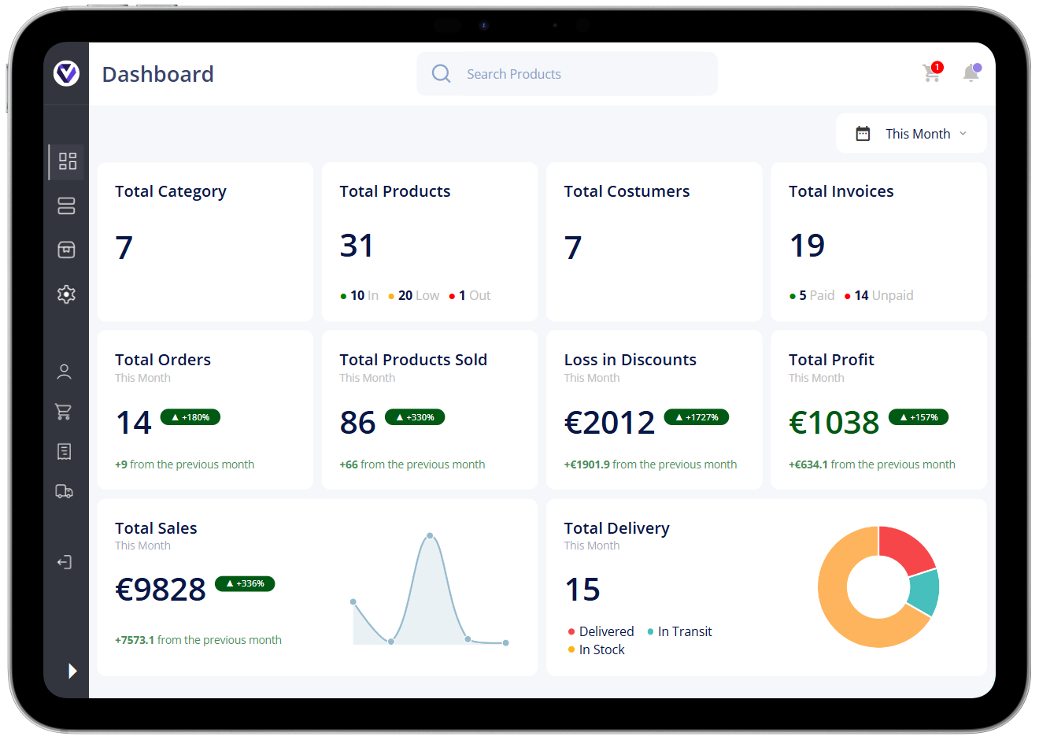This screenshot has width=1039, height=740.
Task: Focus the Search Products field
Action: [567, 74]
